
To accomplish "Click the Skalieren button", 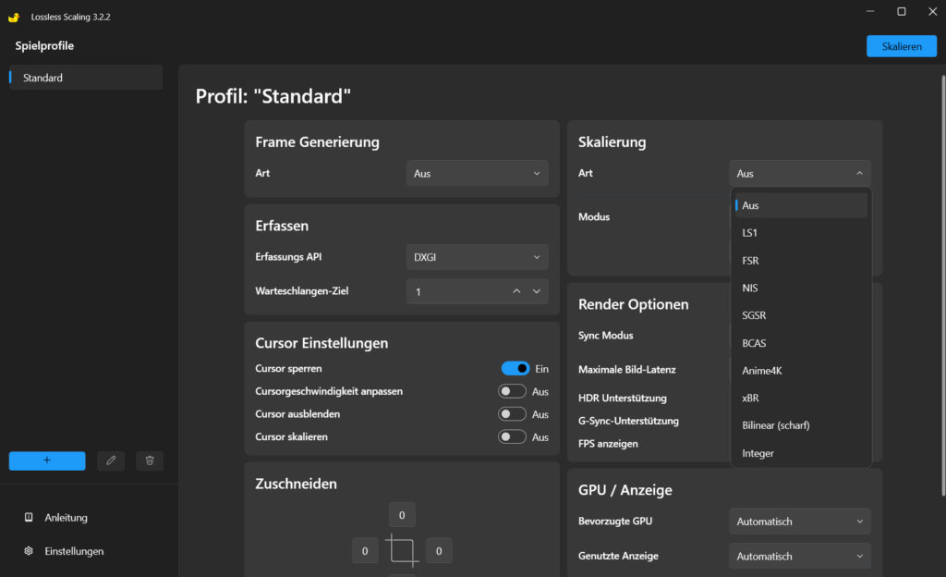I will click(902, 46).
